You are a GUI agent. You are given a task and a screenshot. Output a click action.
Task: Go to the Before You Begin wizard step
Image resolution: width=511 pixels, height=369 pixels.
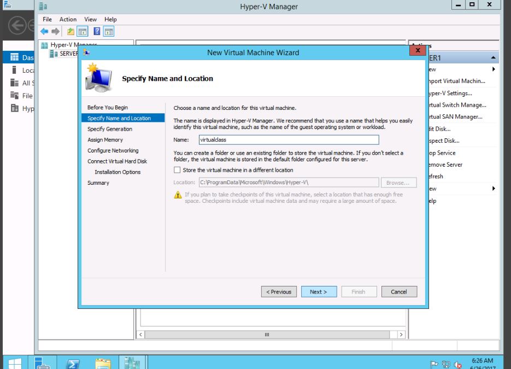108,107
